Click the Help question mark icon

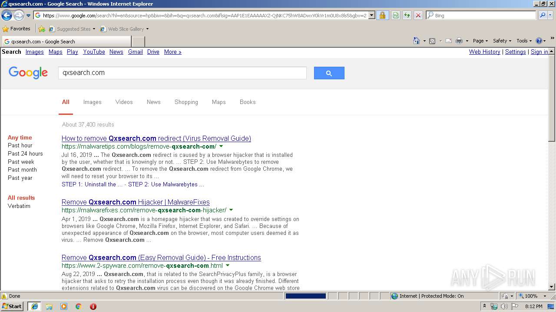pyautogui.click(x=539, y=41)
